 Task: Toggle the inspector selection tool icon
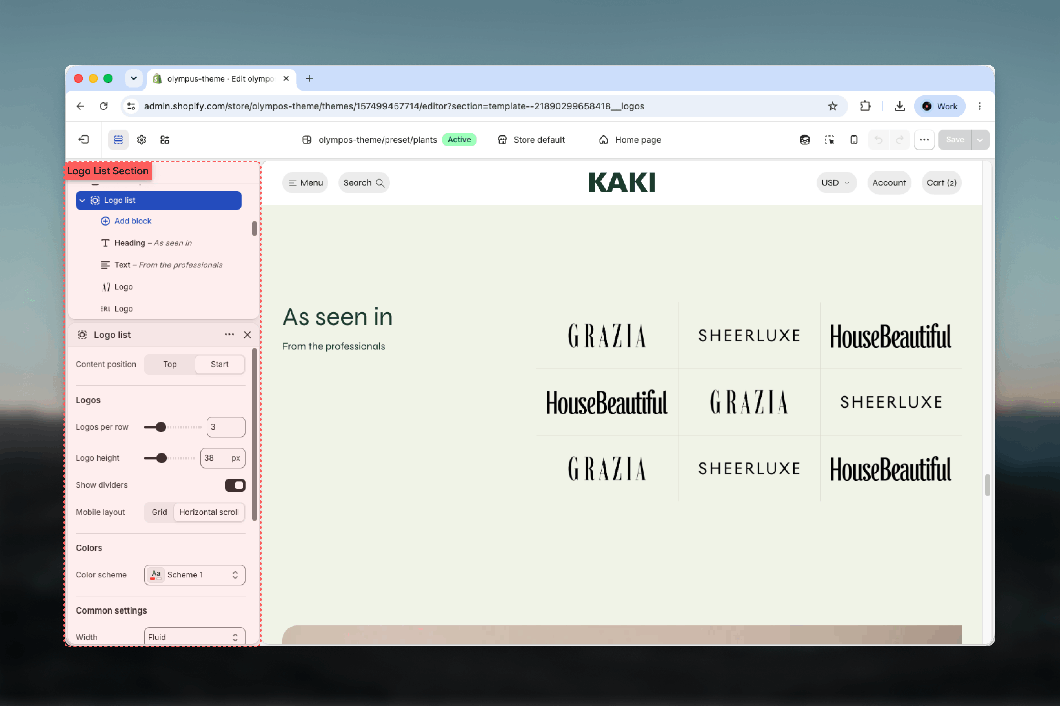coord(829,140)
